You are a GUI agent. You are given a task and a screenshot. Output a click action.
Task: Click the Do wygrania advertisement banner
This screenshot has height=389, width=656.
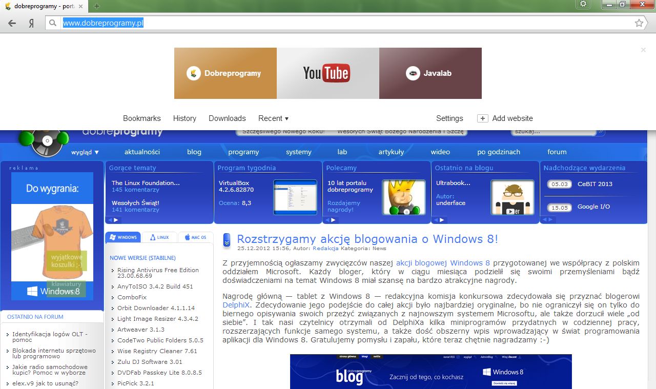(52, 236)
